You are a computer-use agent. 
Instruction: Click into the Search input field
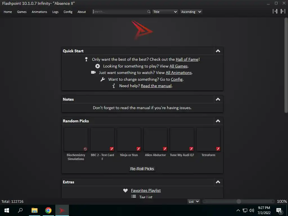click(x=120, y=12)
